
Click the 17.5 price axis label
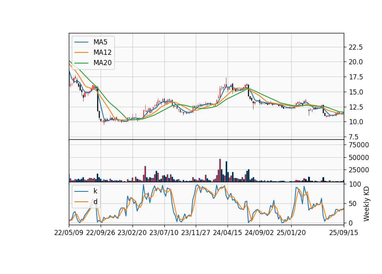pos(356,77)
